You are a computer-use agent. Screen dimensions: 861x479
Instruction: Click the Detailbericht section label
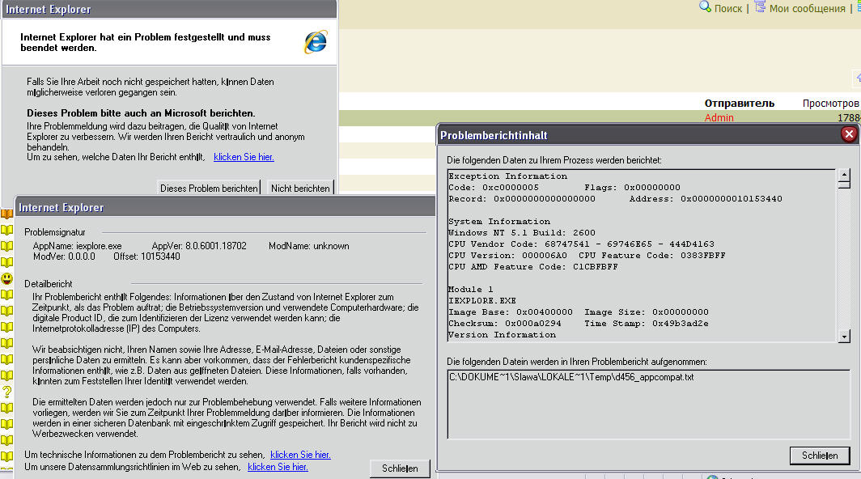point(49,284)
